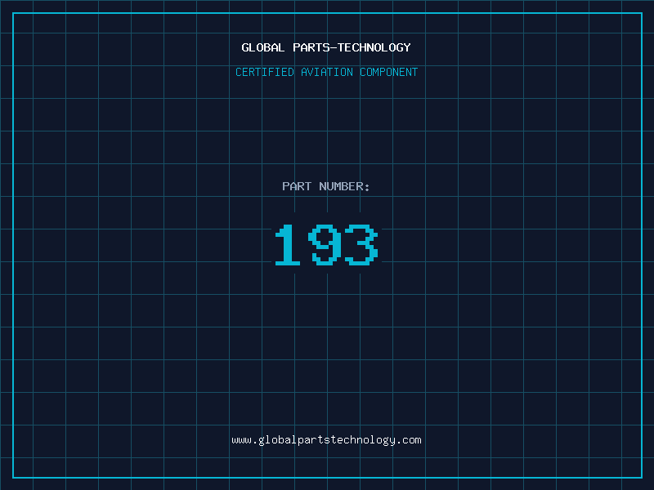Click the colon after PART NUMBER
This screenshot has height=490, width=654.
coord(367,187)
